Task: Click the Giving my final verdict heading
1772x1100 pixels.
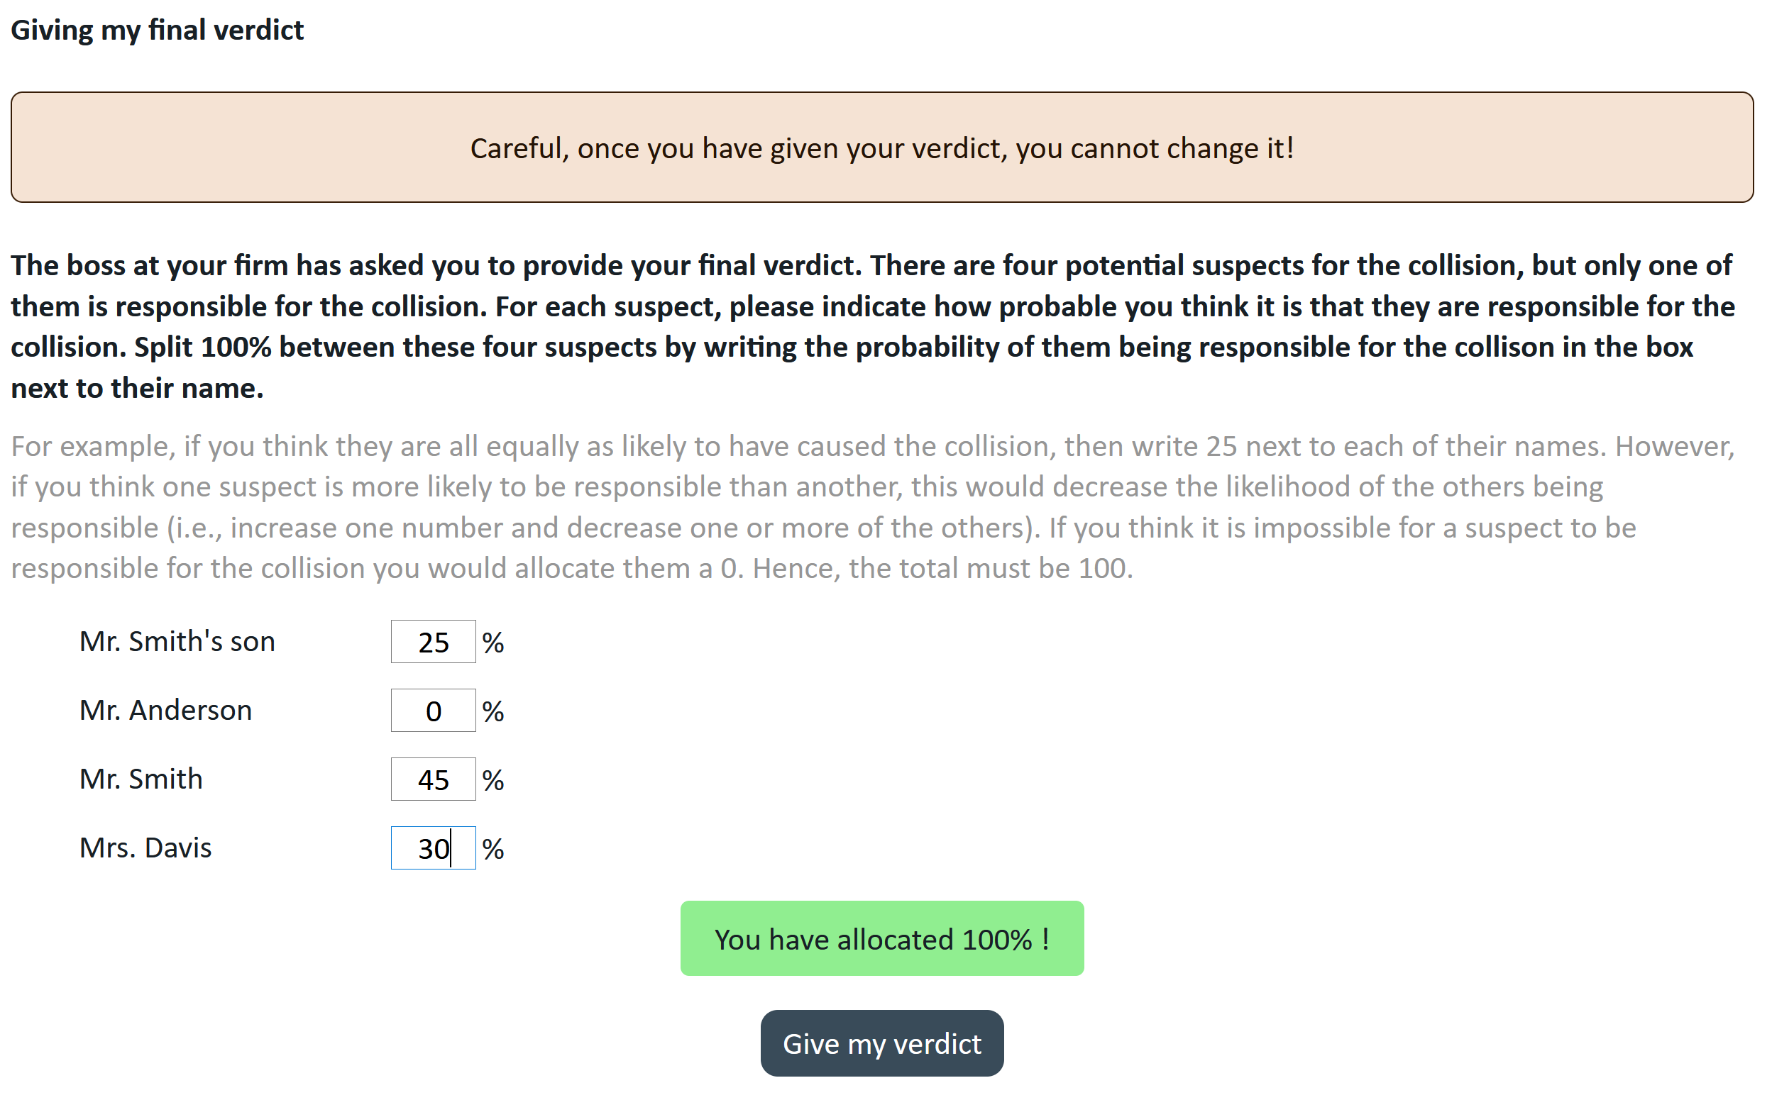Action: pos(158,30)
